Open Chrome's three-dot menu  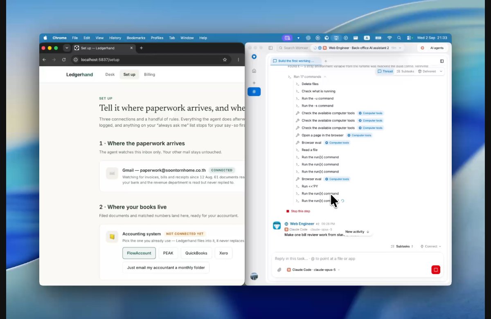239,60
